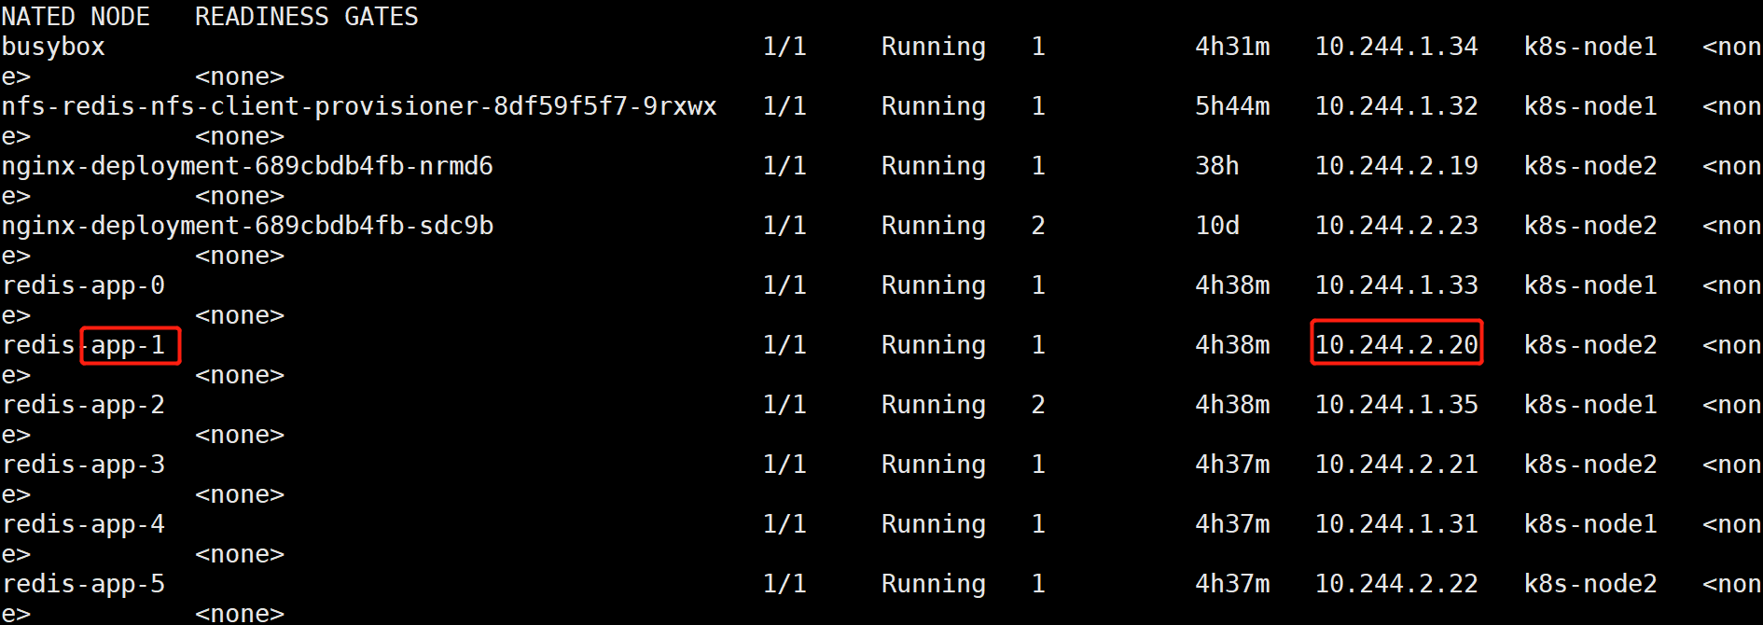1763x625 pixels.
Task: Click the redis-app-5 pod name
Action: coord(83,585)
